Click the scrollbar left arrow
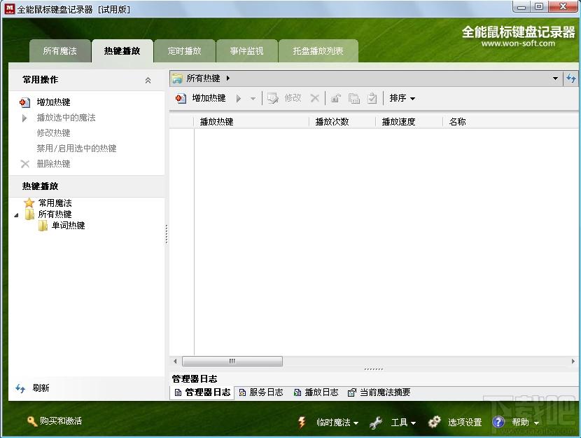This screenshot has height=438, width=581. tap(175, 361)
